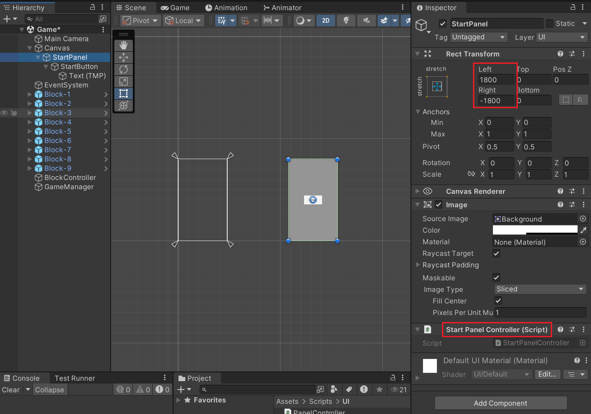Toggle Block-3 scene visibility eye

point(4,113)
